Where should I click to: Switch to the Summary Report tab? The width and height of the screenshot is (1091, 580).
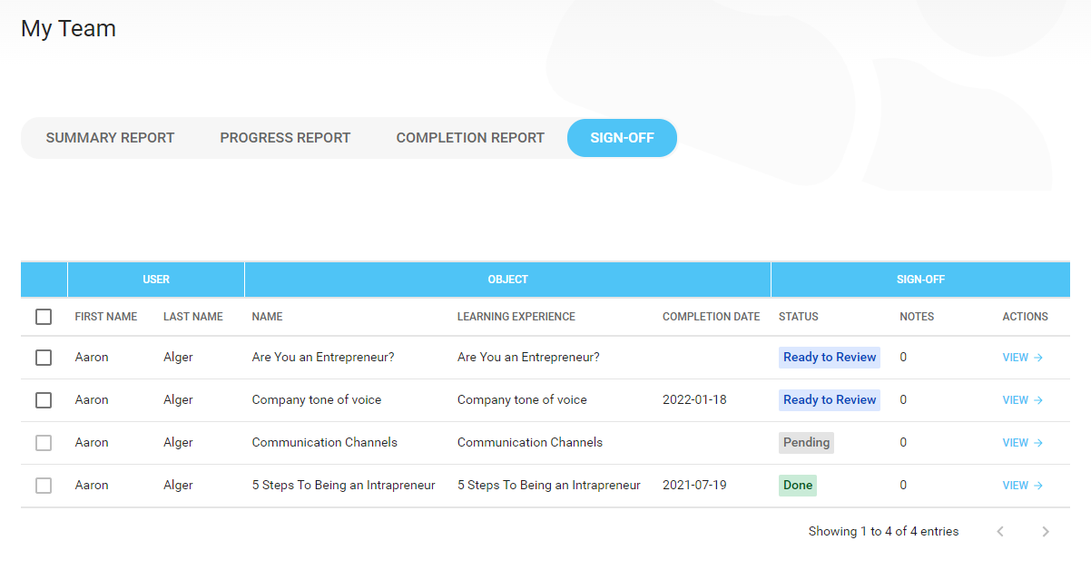pyautogui.click(x=110, y=137)
